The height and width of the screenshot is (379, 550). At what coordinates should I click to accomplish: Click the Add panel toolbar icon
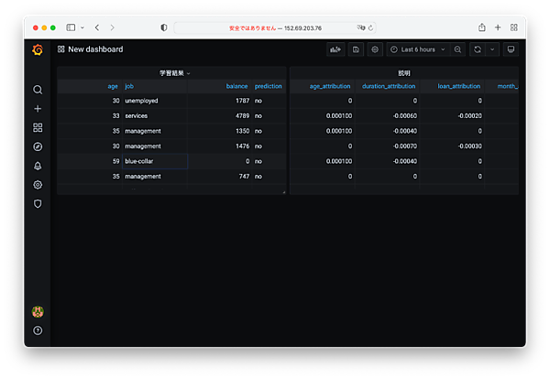coord(336,49)
